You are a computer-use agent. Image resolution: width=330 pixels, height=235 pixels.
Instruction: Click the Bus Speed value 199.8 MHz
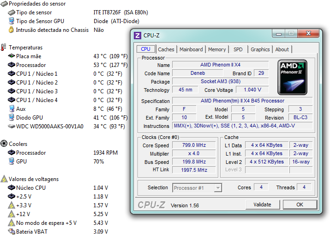tap(194, 162)
